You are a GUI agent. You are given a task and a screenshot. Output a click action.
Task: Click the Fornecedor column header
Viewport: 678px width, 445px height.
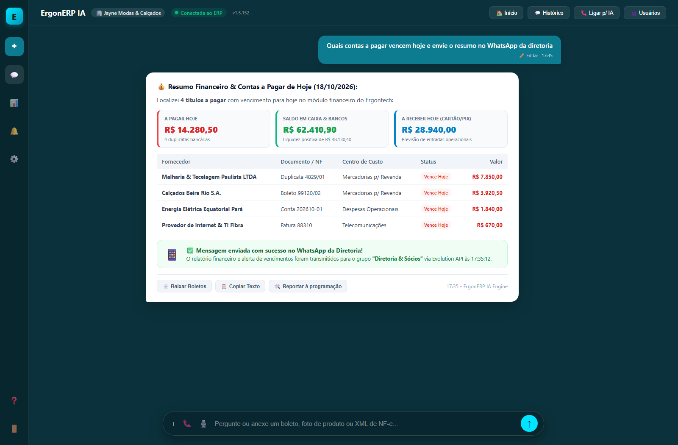pyautogui.click(x=176, y=161)
